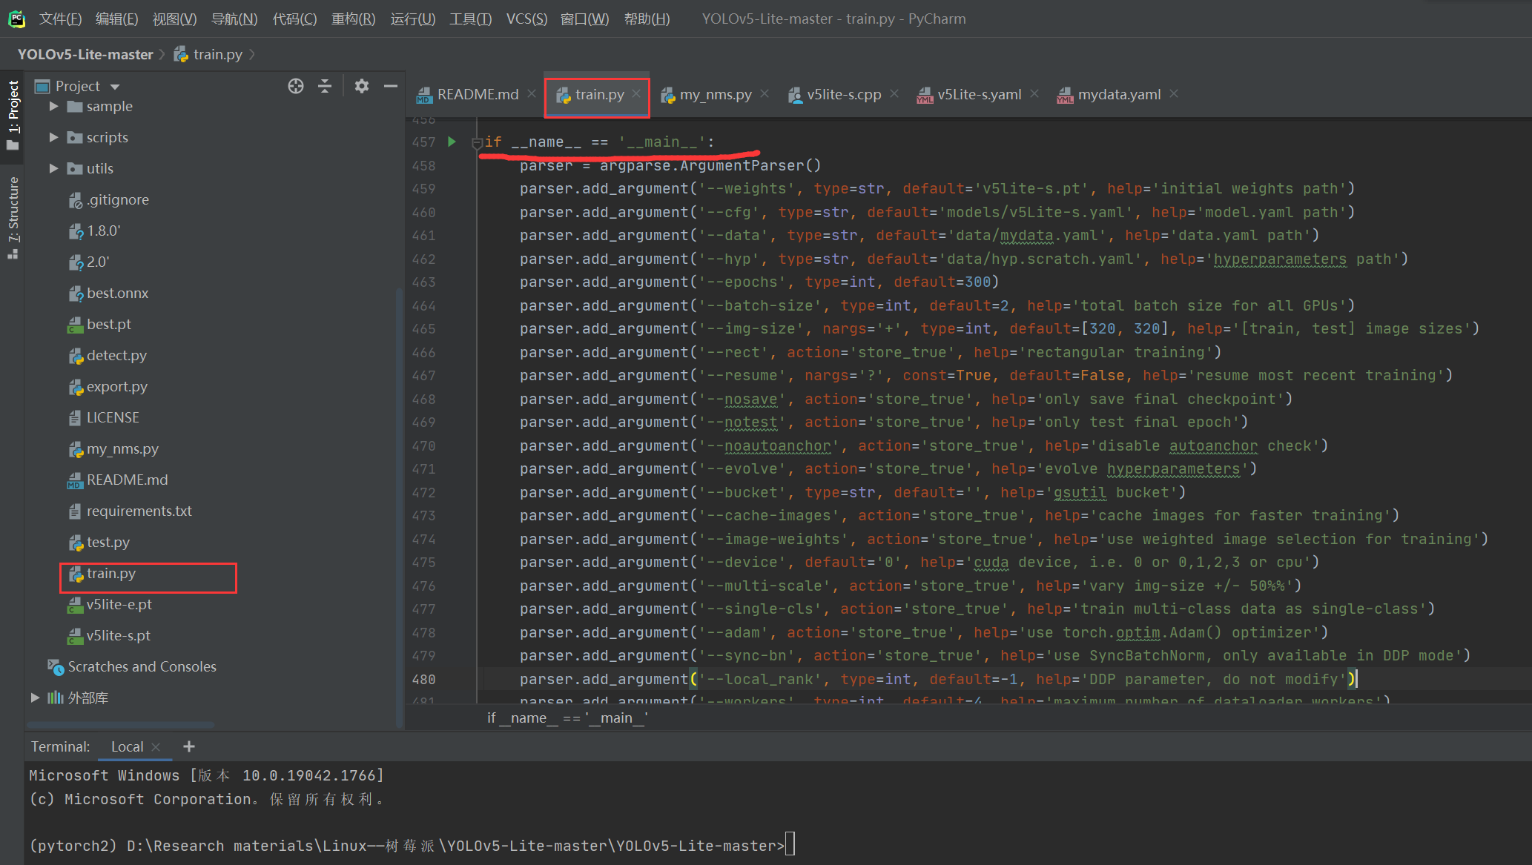Click the Project panel horizontal scrollbar
1532x865 pixels.
(121, 724)
